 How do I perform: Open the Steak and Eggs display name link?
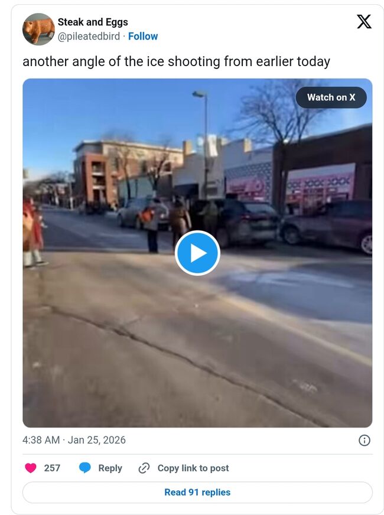click(x=93, y=22)
